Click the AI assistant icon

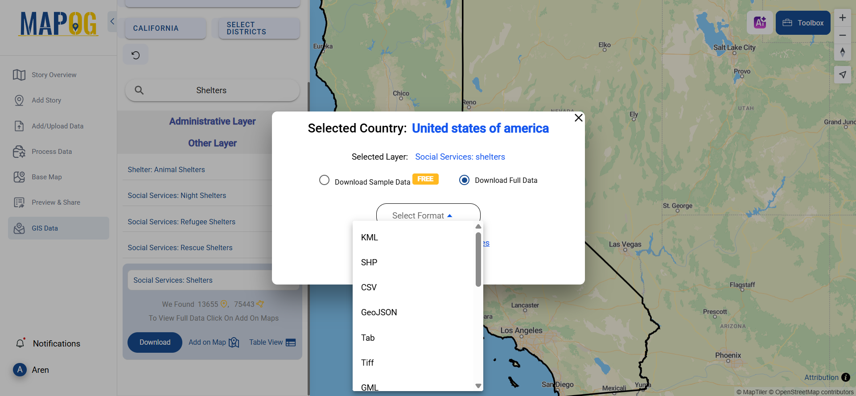[x=760, y=22]
